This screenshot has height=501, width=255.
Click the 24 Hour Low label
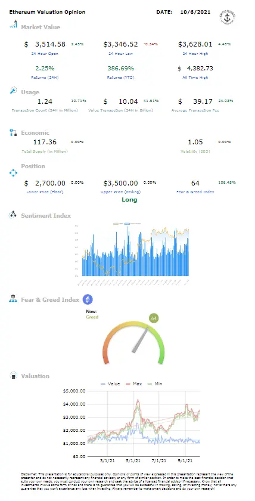[120, 54]
